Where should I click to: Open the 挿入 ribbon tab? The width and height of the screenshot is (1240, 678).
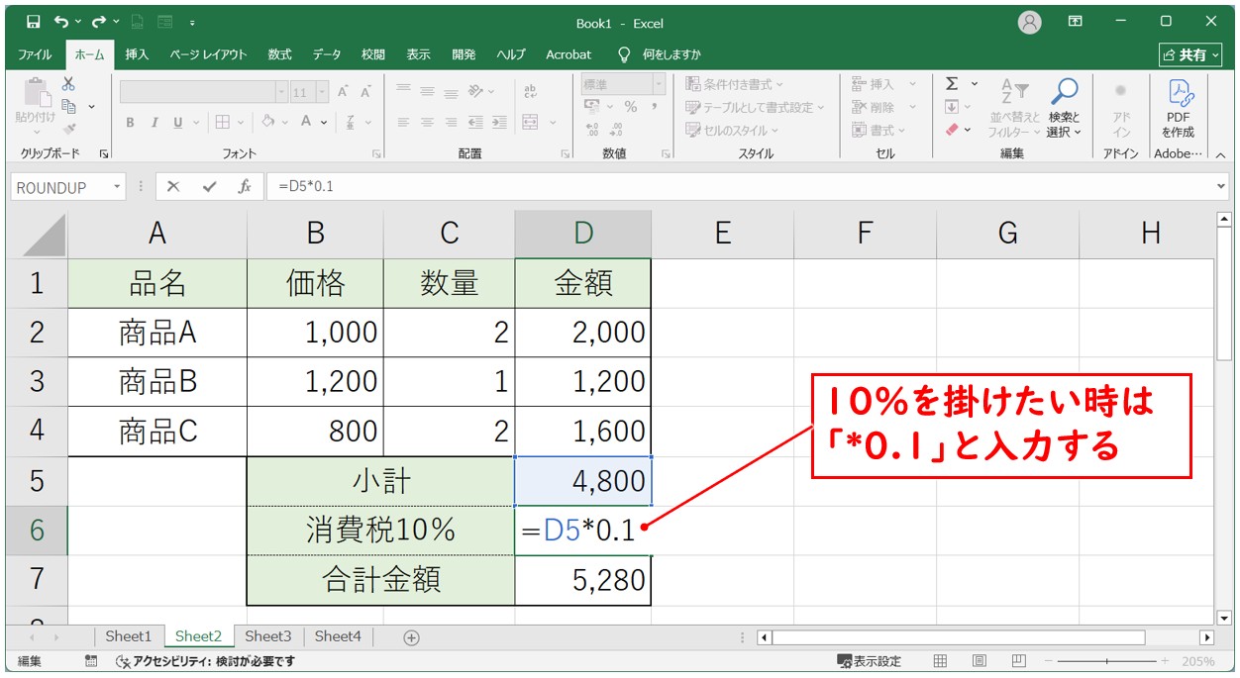(x=137, y=54)
